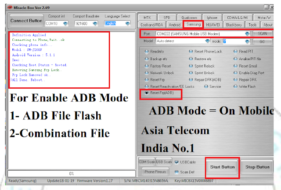
Task: Expand the Port COM222 dropdown
Action: click(x=247, y=34)
